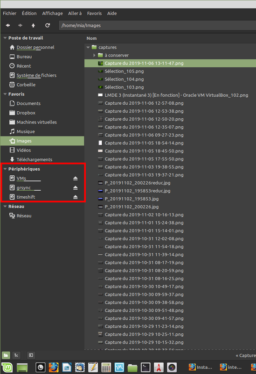Open the Édition menu
This screenshot has width=256, height=374.
[x=29, y=14]
